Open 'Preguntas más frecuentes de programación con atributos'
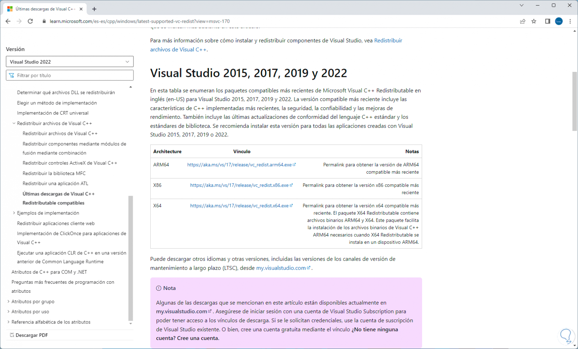This screenshot has width=578, height=349. pos(63,286)
